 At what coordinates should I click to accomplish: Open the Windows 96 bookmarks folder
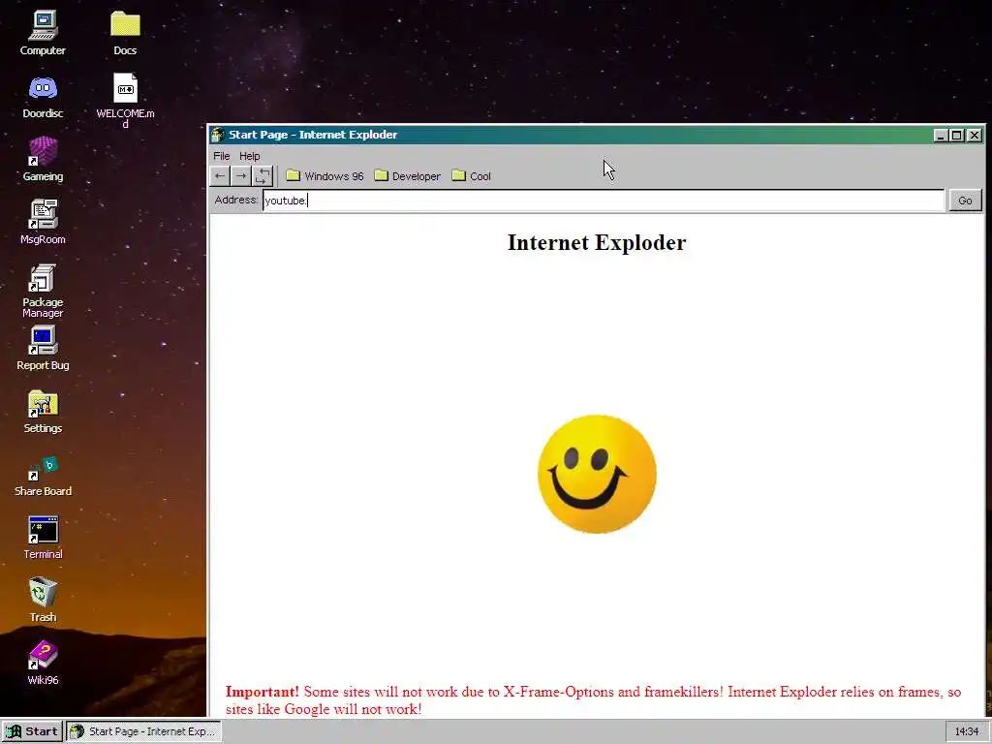point(325,176)
